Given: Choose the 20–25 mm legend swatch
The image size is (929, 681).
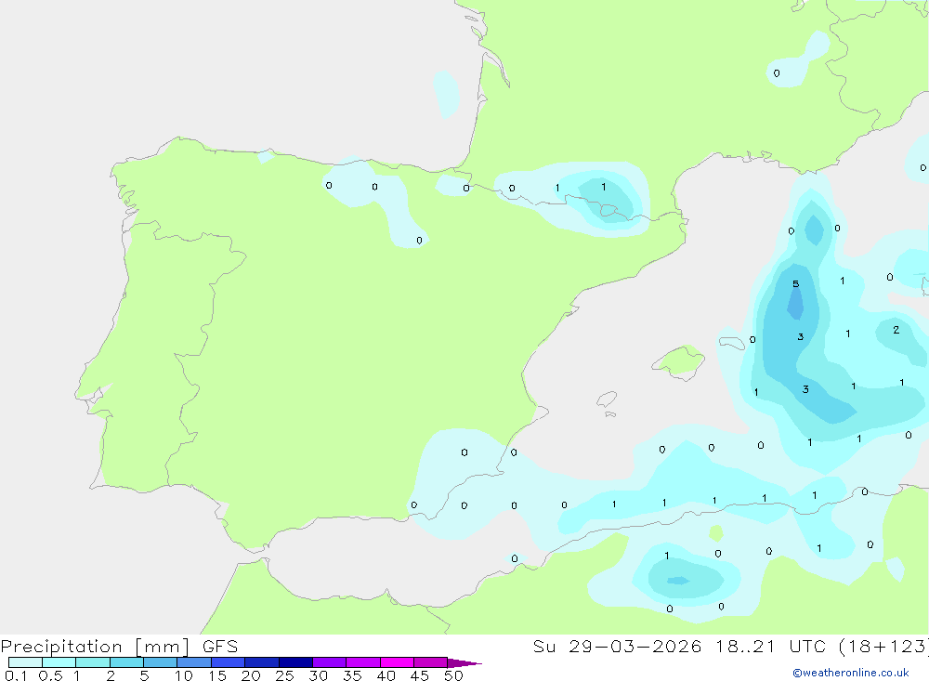Looking at the screenshot, I should click(262, 662).
